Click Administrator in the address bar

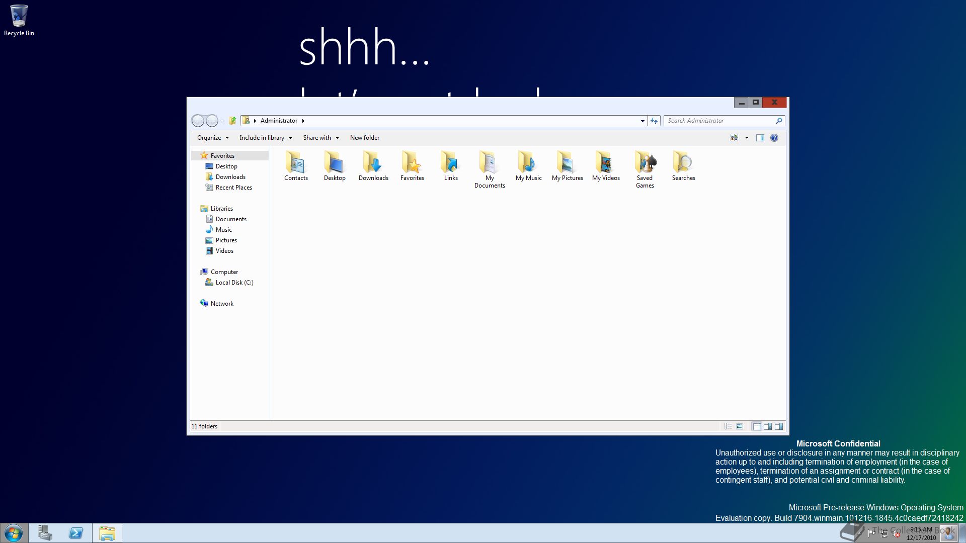[279, 121]
